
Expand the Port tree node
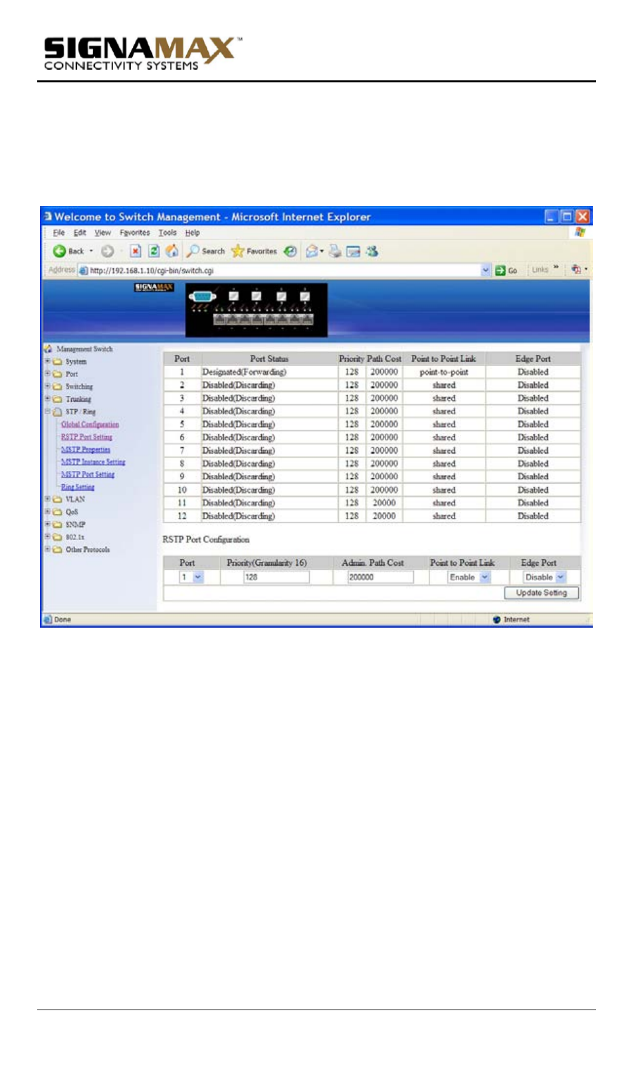click(x=47, y=373)
